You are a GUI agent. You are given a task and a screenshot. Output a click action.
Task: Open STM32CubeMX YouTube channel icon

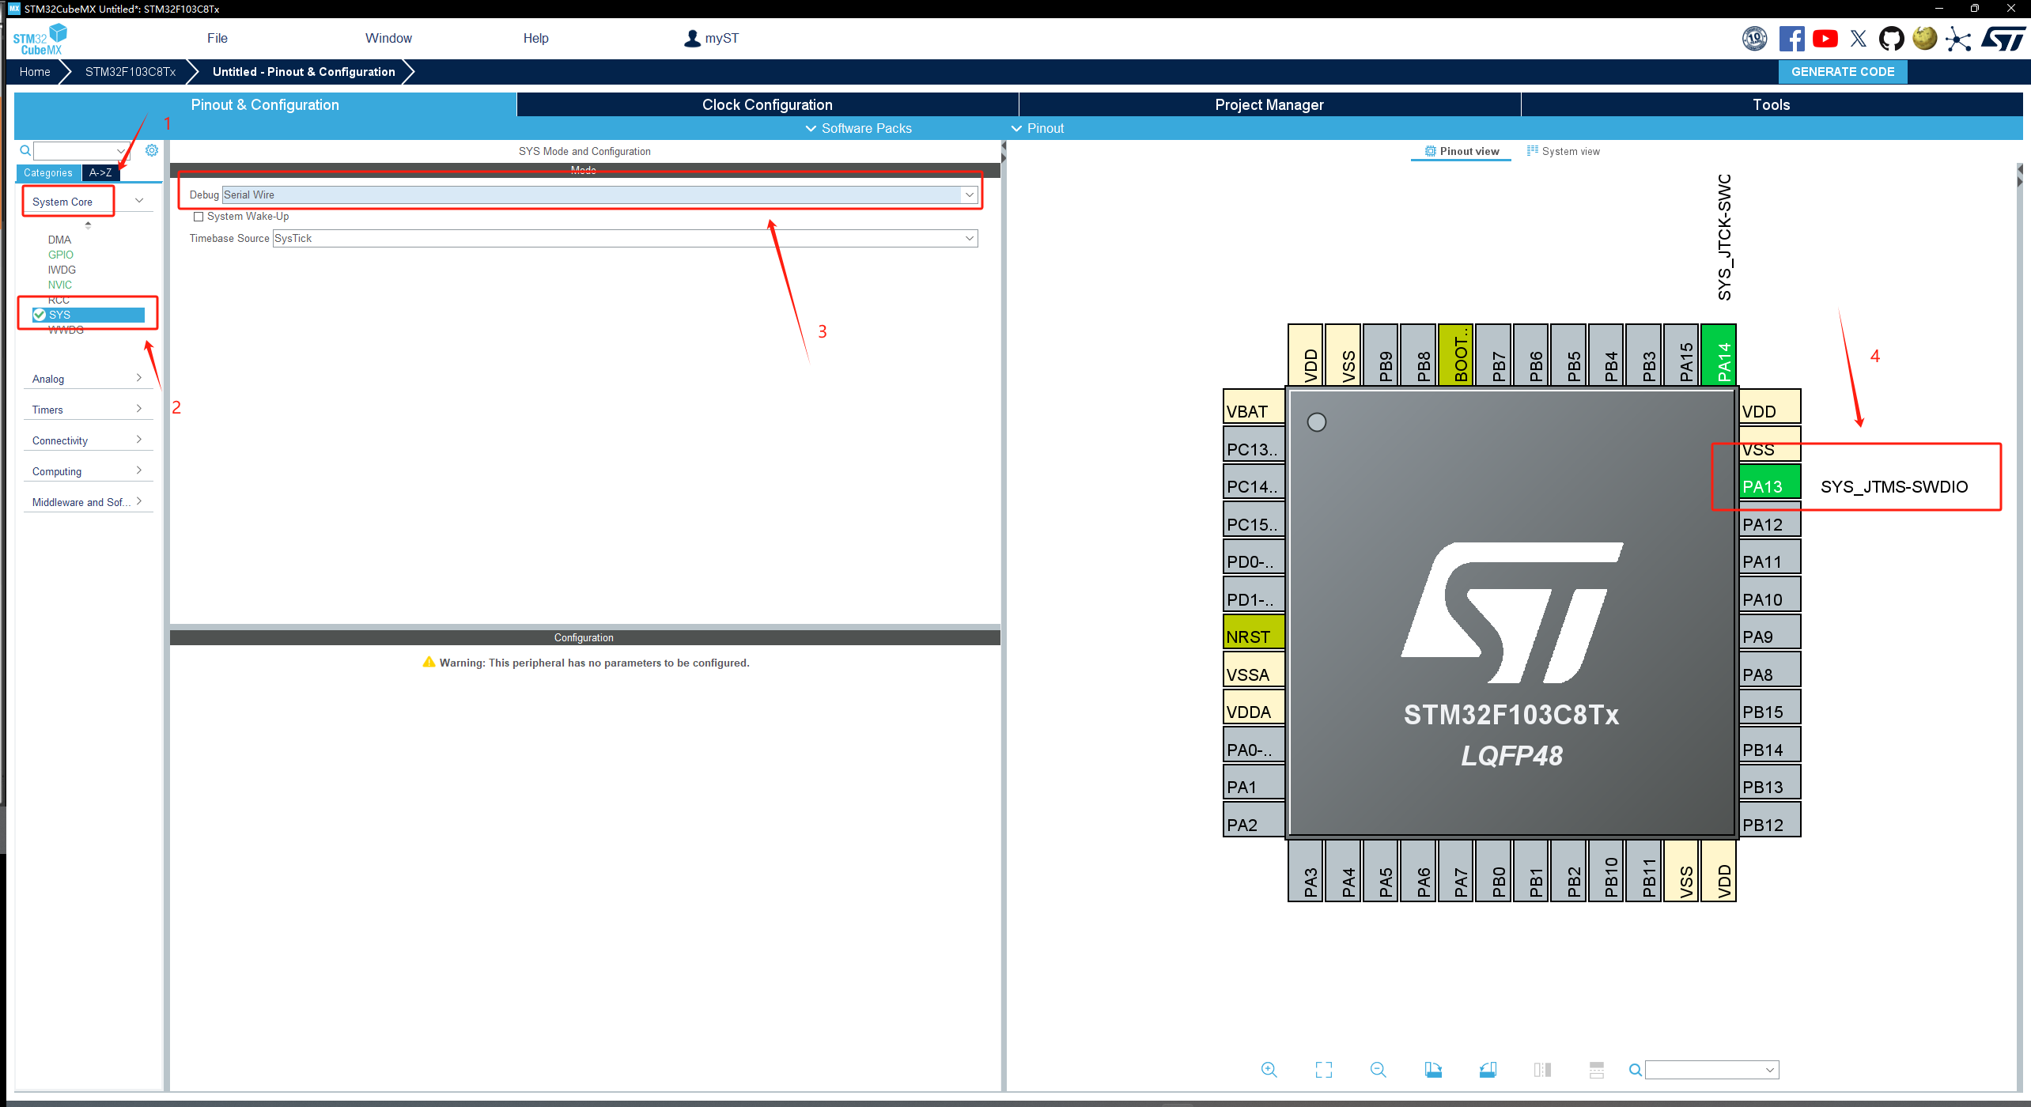point(1825,37)
